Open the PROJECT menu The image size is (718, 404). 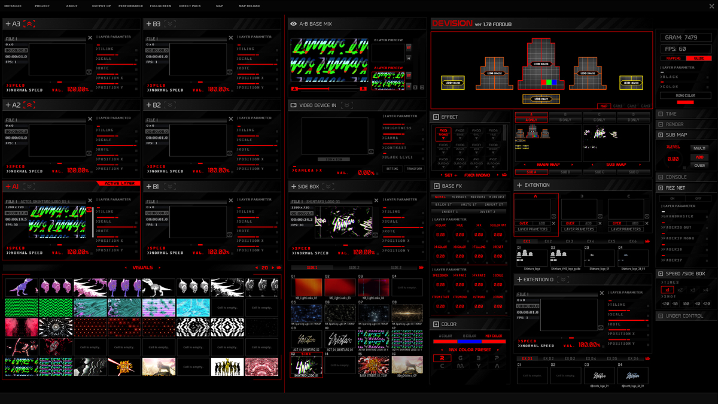[42, 6]
